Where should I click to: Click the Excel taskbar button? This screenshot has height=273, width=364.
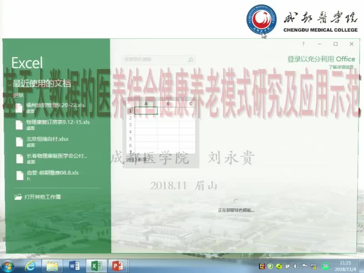[x=96, y=266]
